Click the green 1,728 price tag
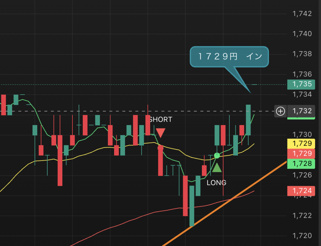321x246 pixels. pos(301,163)
